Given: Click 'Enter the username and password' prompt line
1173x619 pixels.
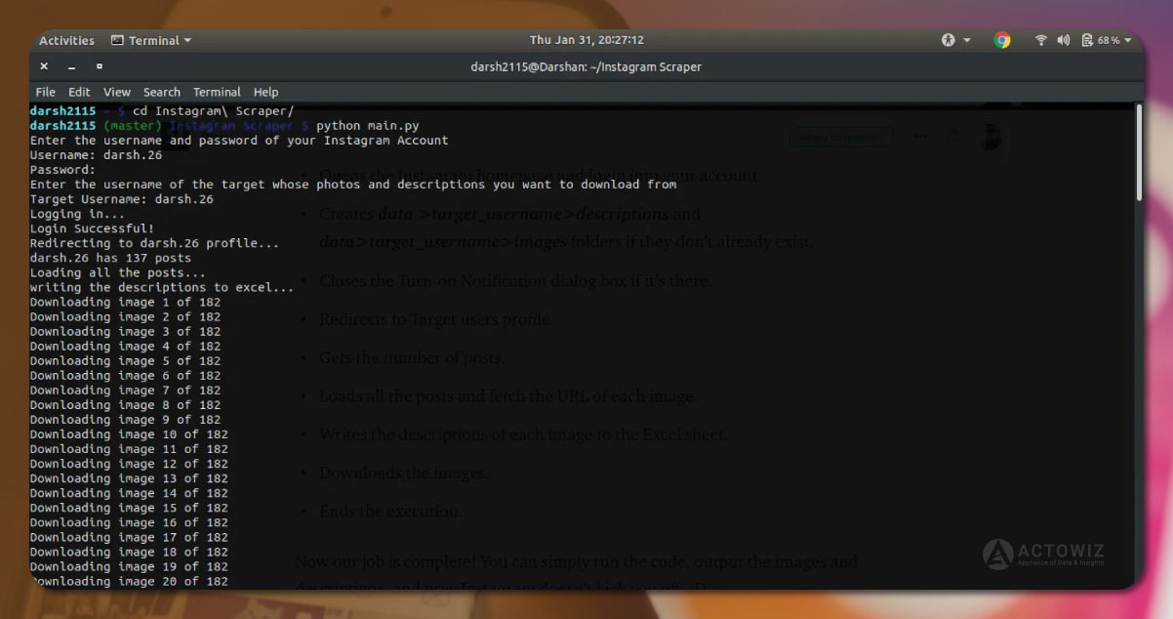Looking at the screenshot, I should tap(239, 141).
